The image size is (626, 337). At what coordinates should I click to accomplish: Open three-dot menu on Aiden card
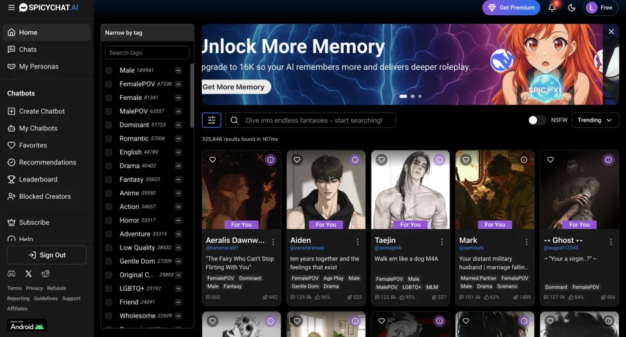tap(358, 242)
